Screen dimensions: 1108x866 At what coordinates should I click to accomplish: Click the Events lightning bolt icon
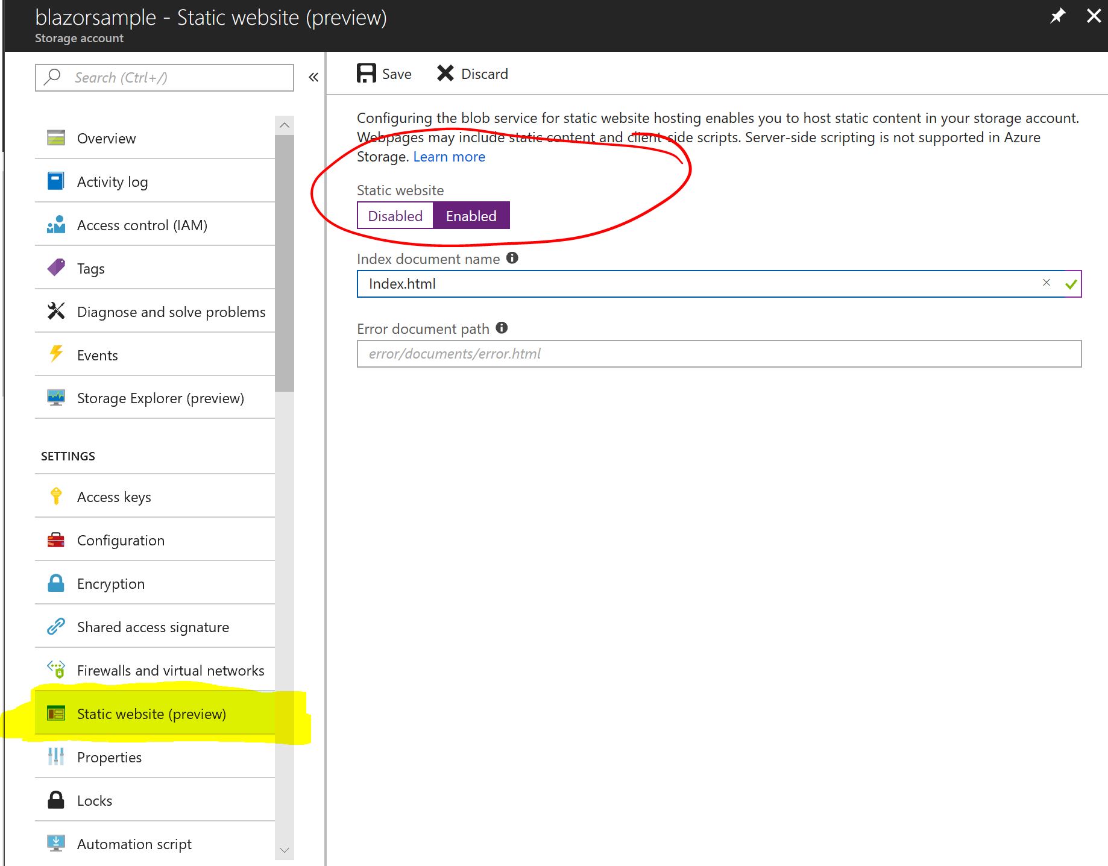click(x=56, y=354)
